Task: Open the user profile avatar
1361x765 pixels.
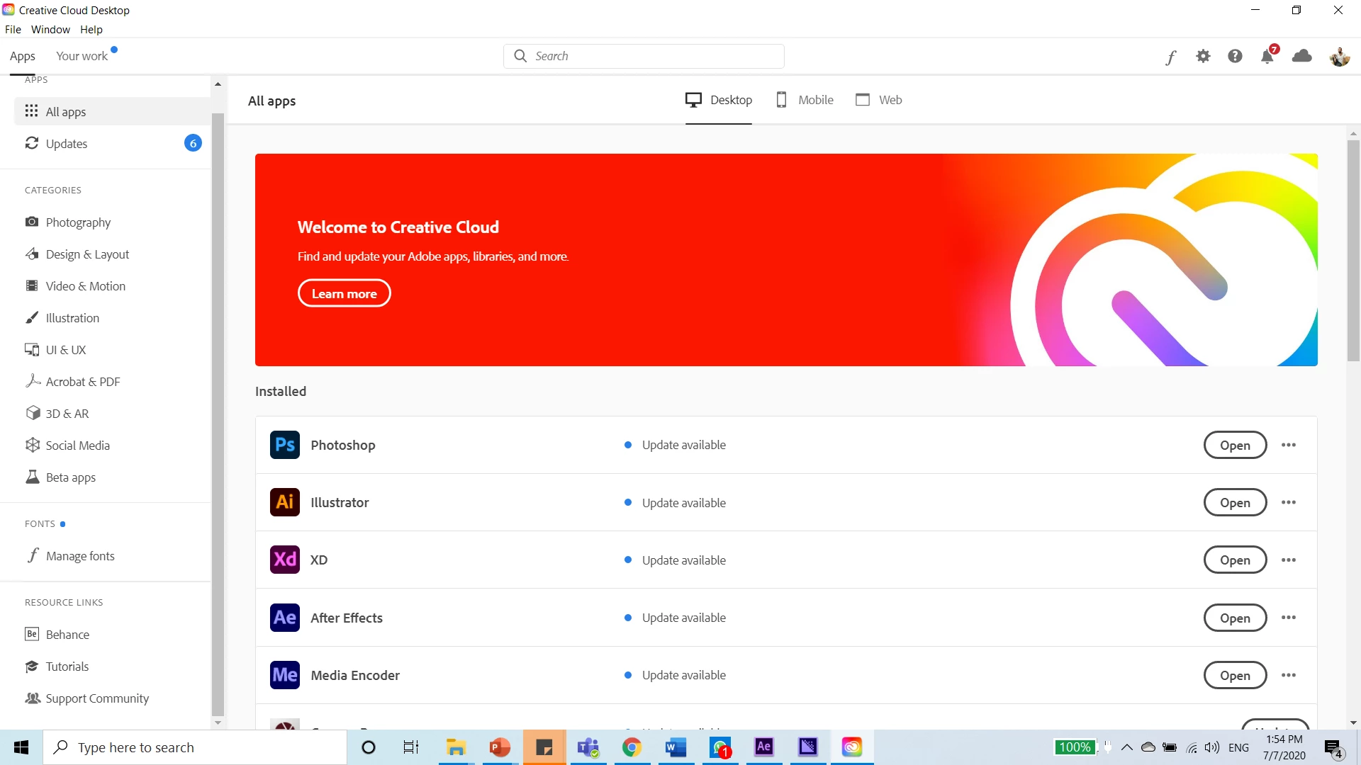Action: pyautogui.click(x=1339, y=57)
